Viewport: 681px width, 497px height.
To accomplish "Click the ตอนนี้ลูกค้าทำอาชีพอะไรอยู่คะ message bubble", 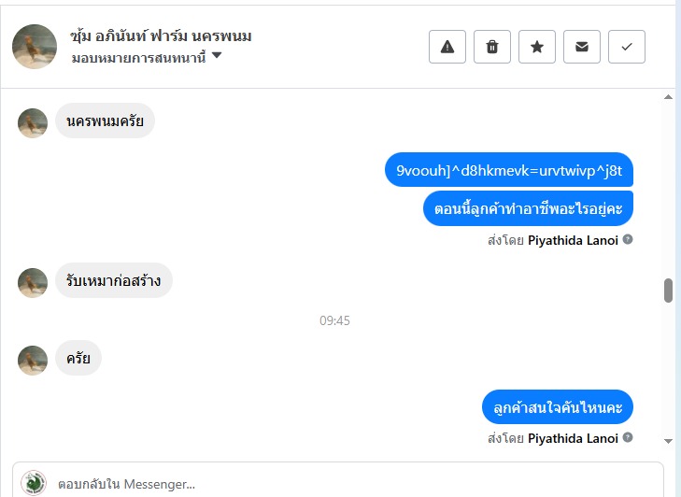I will 528,207.
